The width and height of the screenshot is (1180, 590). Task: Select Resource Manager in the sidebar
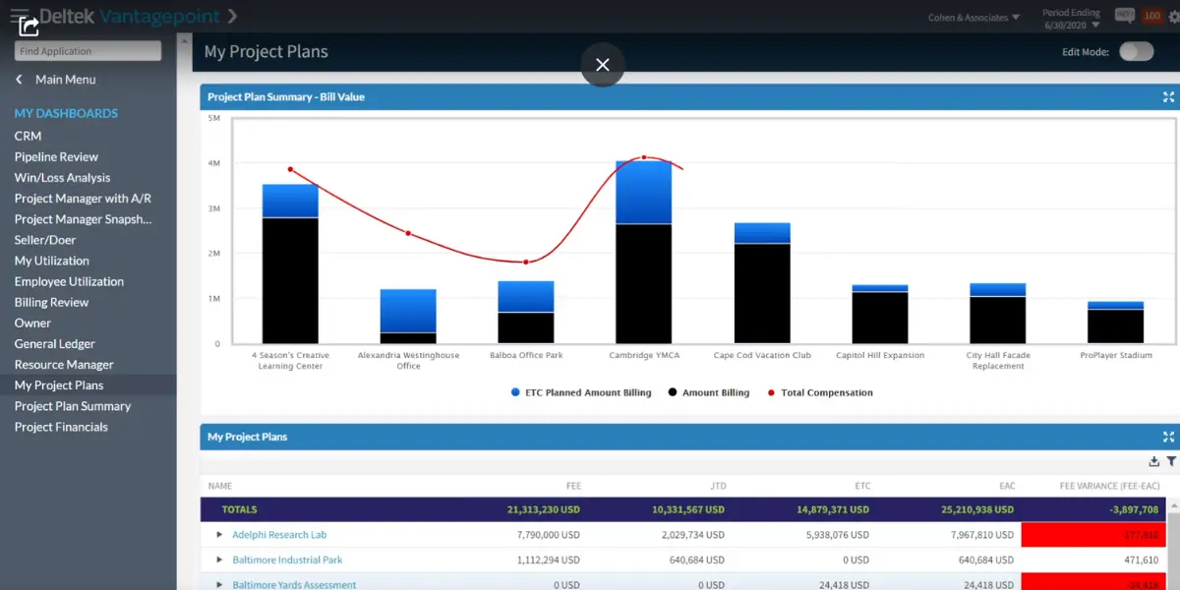tap(64, 364)
